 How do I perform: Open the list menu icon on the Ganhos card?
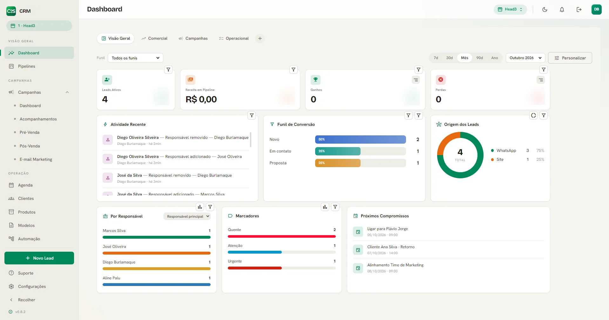click(x=416, y=80)
